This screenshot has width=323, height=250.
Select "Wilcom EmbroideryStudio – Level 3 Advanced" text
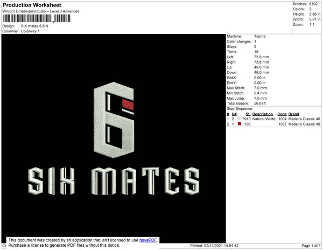tap(41, 11)
